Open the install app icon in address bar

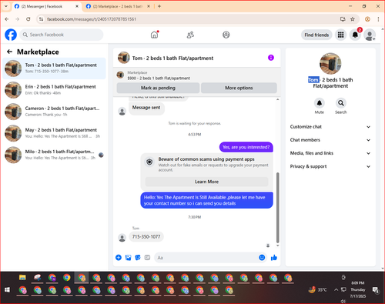pos(343,19)
